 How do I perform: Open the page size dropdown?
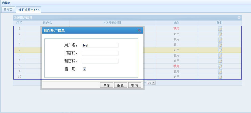[x=153, y=82]
